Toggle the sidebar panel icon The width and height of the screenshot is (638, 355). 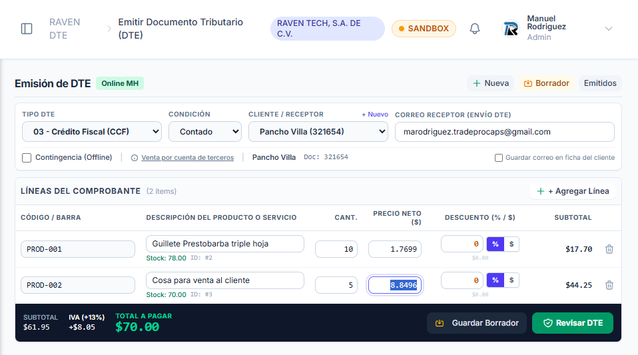(27, 29)
